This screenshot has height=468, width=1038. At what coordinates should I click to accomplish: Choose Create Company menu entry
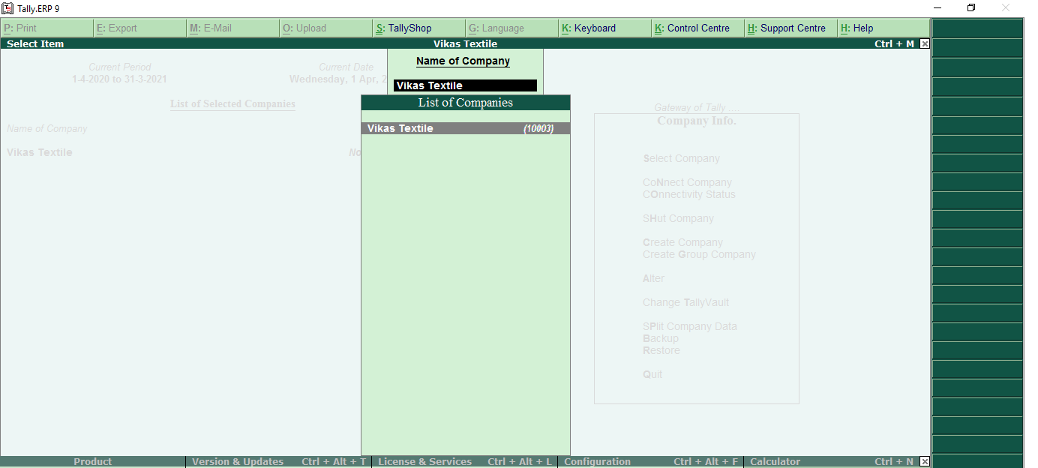(x=682, y=242)
